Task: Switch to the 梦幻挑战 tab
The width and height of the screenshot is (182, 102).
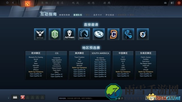Action: 110,15
